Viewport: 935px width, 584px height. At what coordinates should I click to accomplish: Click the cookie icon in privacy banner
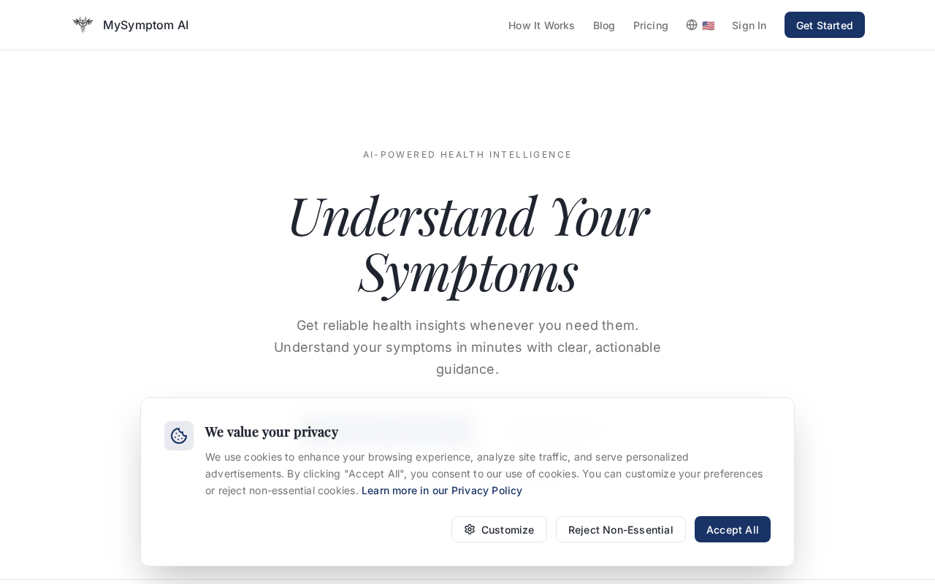[x=179, y=436]
